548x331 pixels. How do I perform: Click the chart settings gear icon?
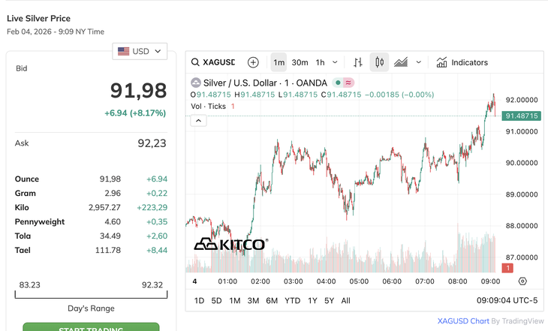pos(522,281)
